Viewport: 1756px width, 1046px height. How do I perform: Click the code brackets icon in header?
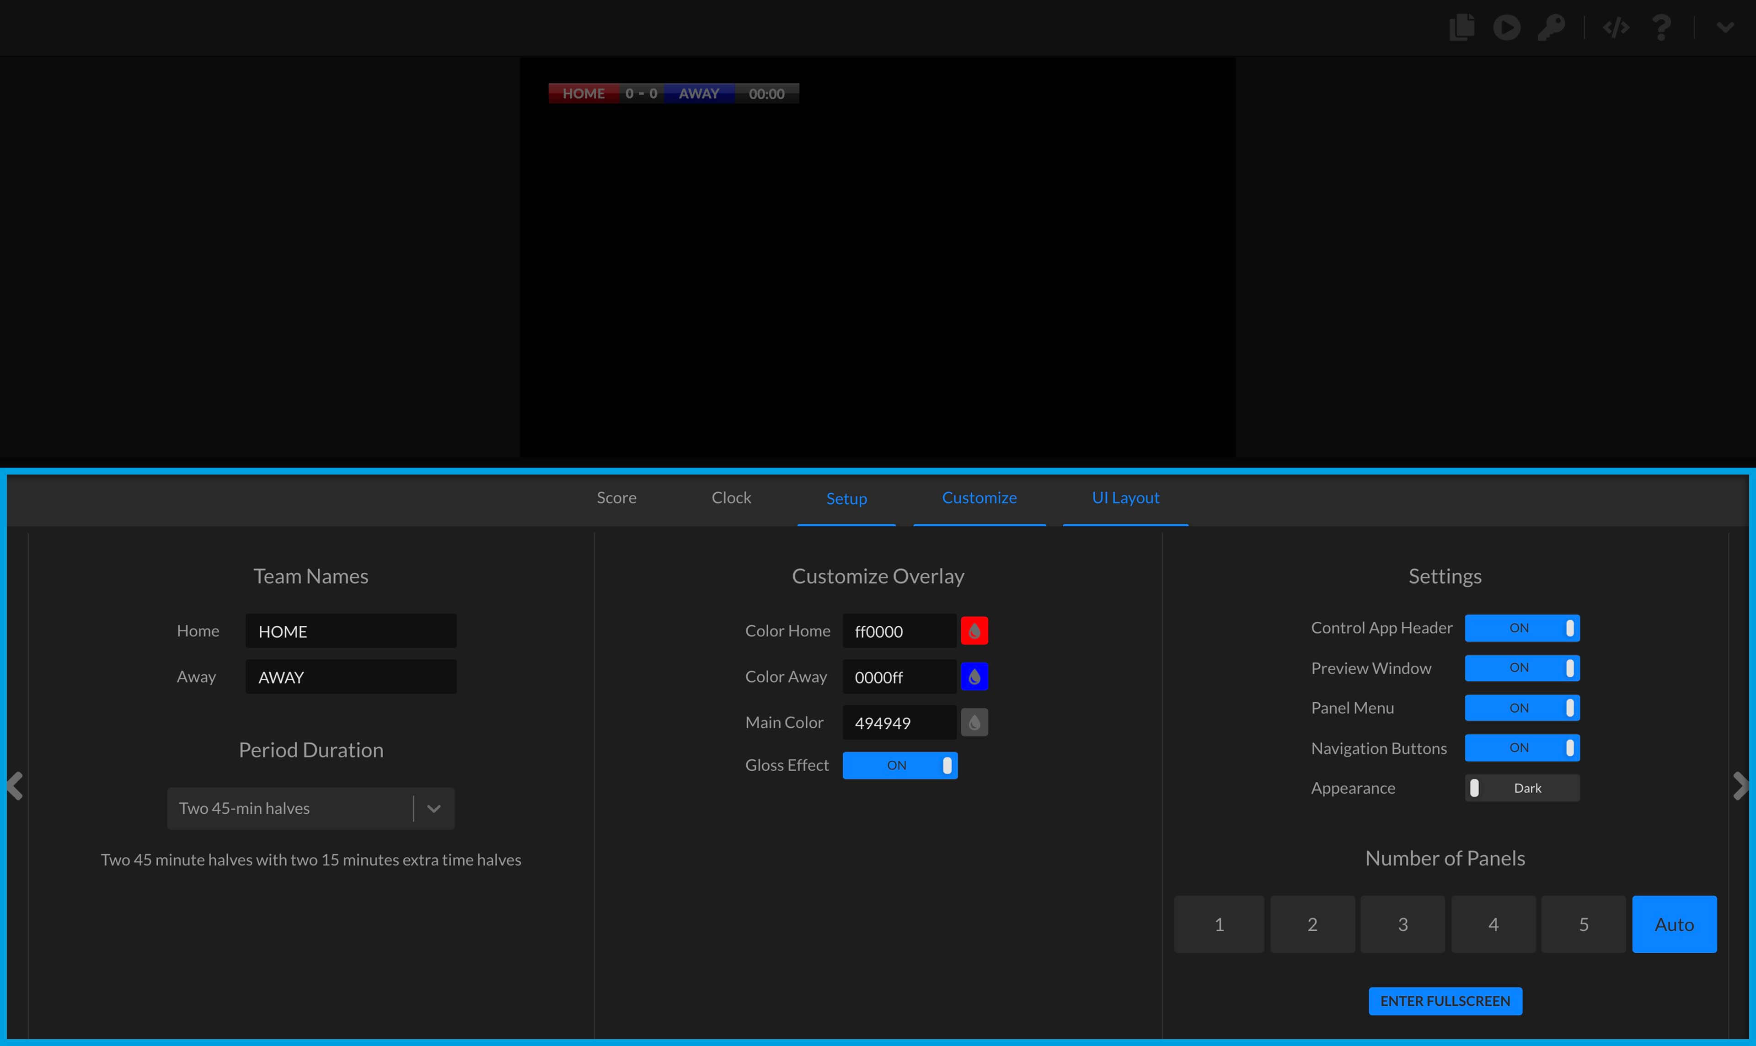(x=1616, y=27)
